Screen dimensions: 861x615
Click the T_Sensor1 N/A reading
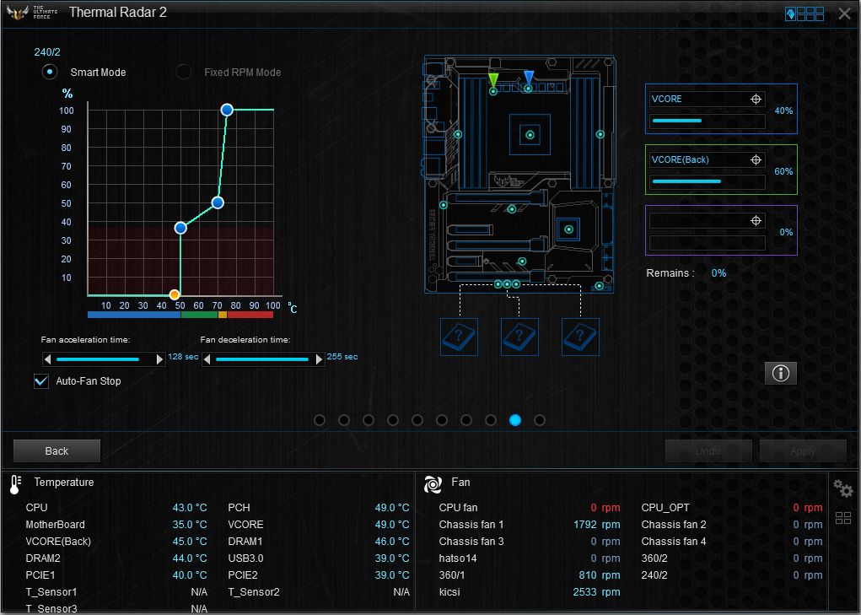point(199,592)
